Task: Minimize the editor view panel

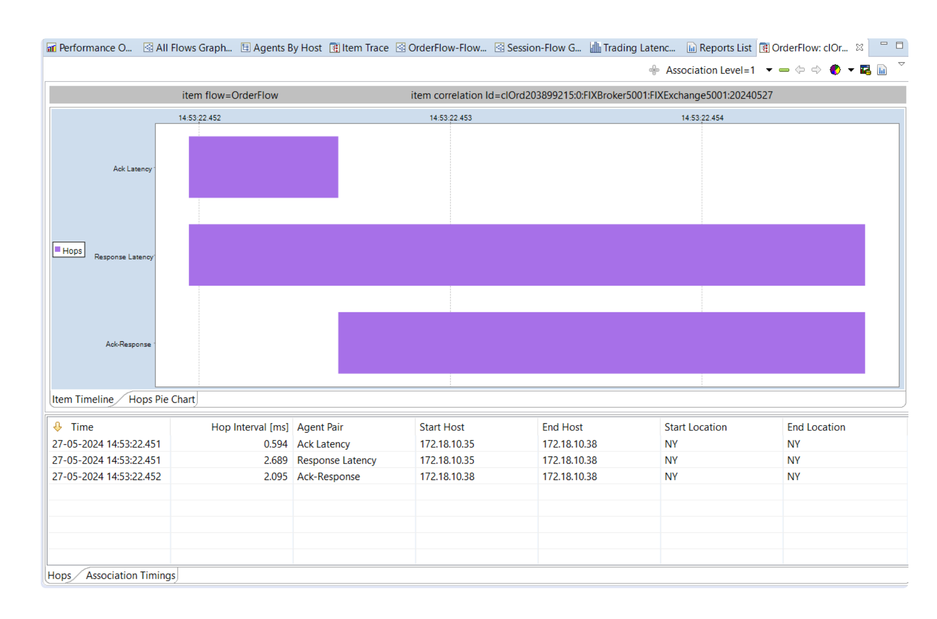Action: (884, 44)
